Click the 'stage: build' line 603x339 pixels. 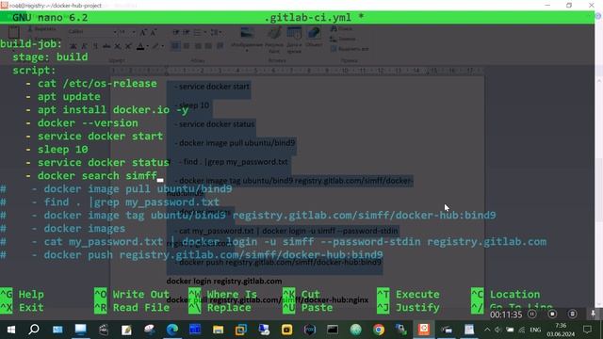pos(50,56)
